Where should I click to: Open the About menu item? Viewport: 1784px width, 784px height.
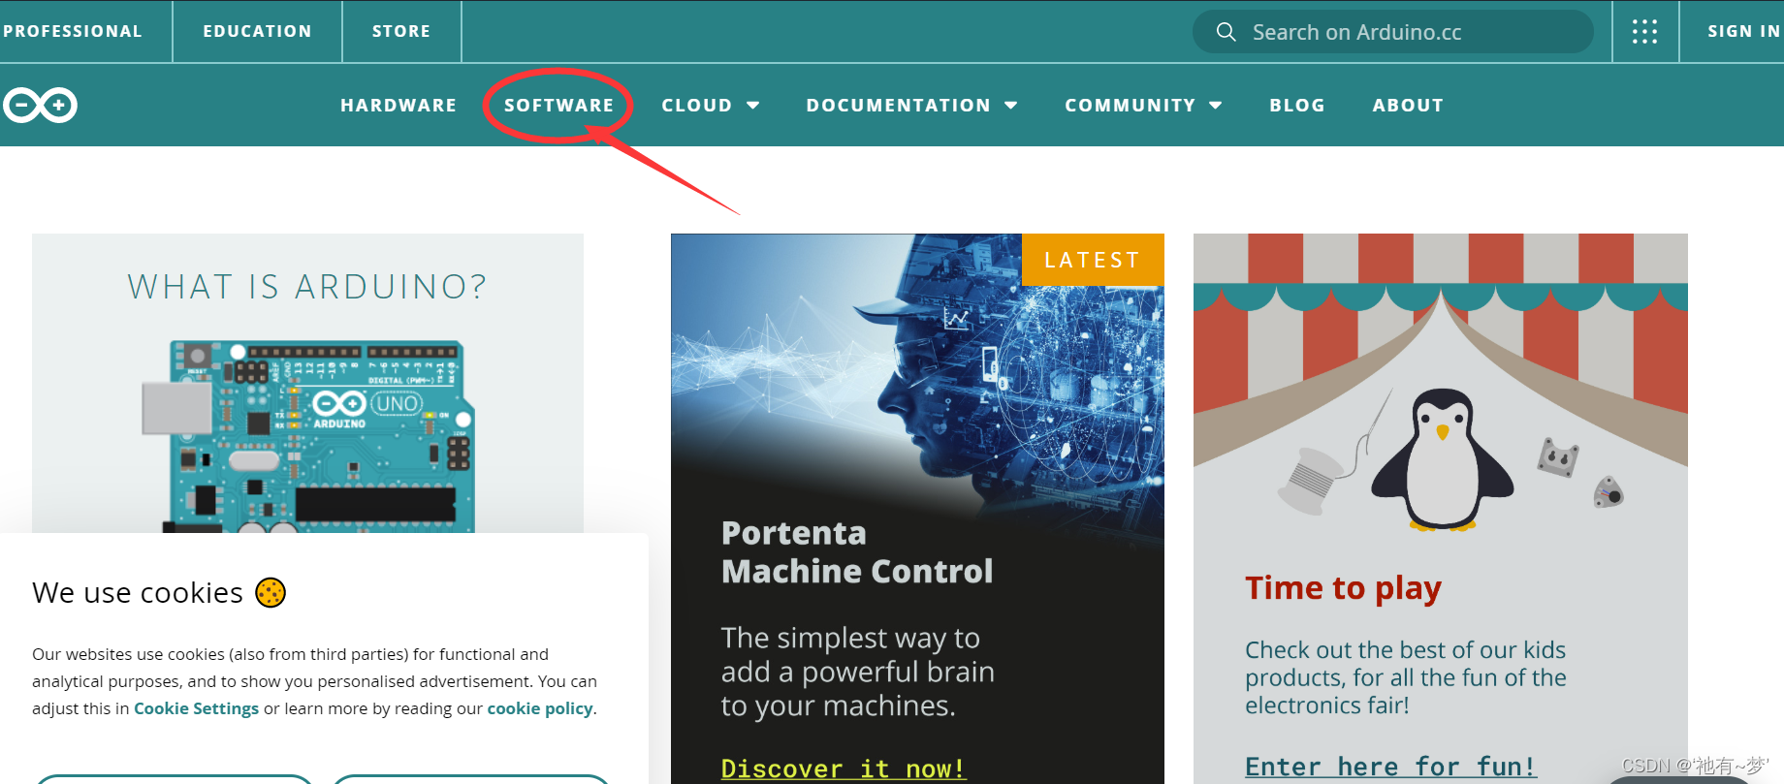point(1408,105)
